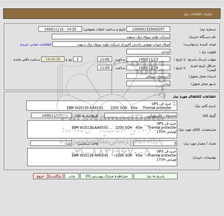Click the 'پاسخ به نیاز' button

155,176
